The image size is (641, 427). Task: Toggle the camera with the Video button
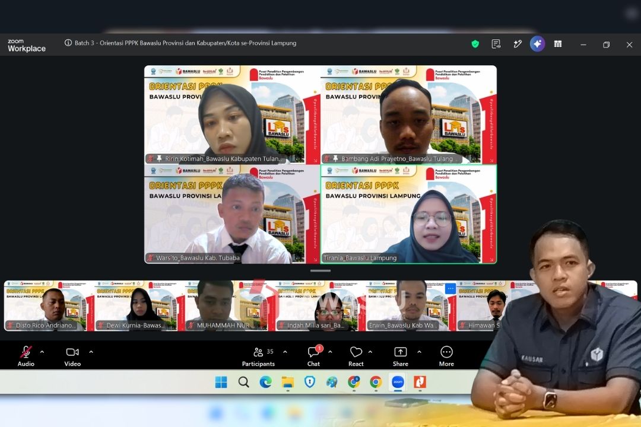click(72, 356)
